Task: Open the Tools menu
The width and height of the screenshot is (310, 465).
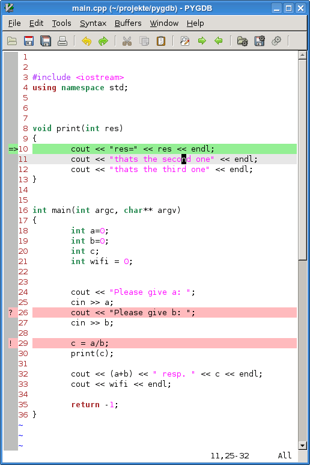Action: point(62,23)
